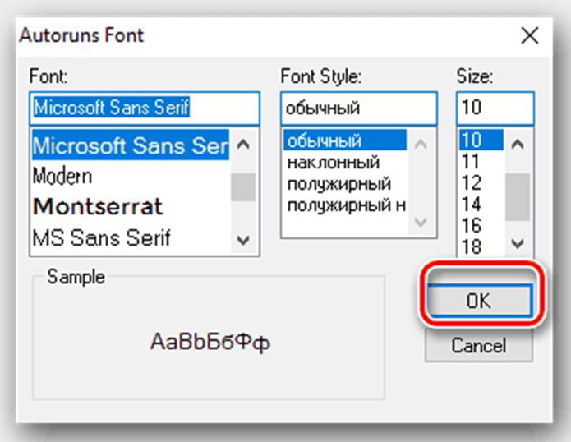
Task: Pick MS Sans Serif from font list
Action: [101, 237]
